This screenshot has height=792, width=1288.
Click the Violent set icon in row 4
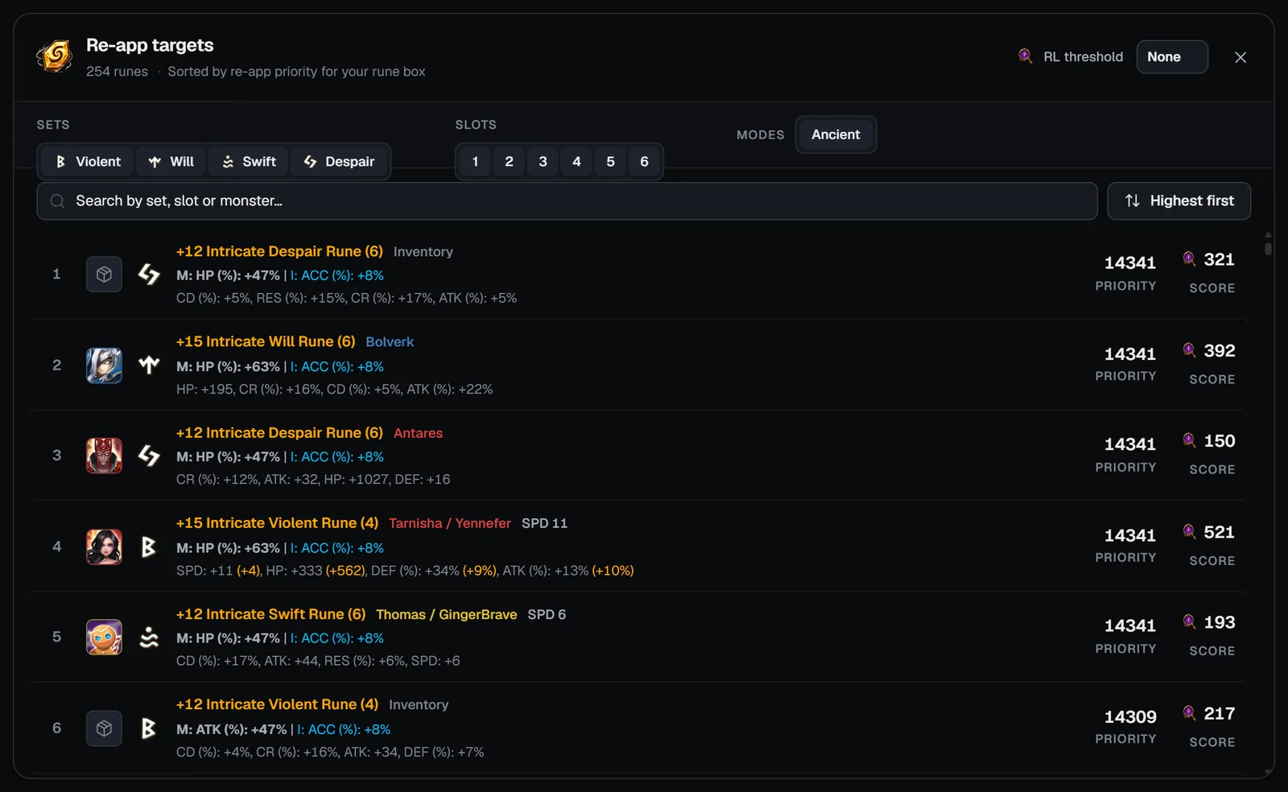point(149,547)
